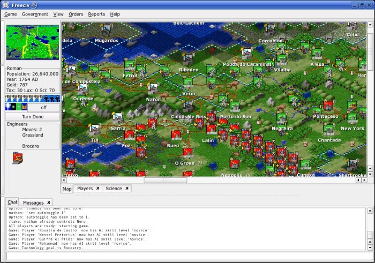Viewport: 375px width, 263px height.
Task: Open the Government menu
Action: 35,14
